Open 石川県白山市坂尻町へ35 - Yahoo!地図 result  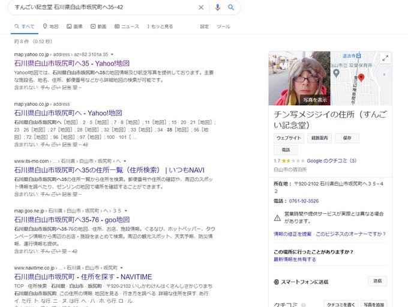click(72, 63)
